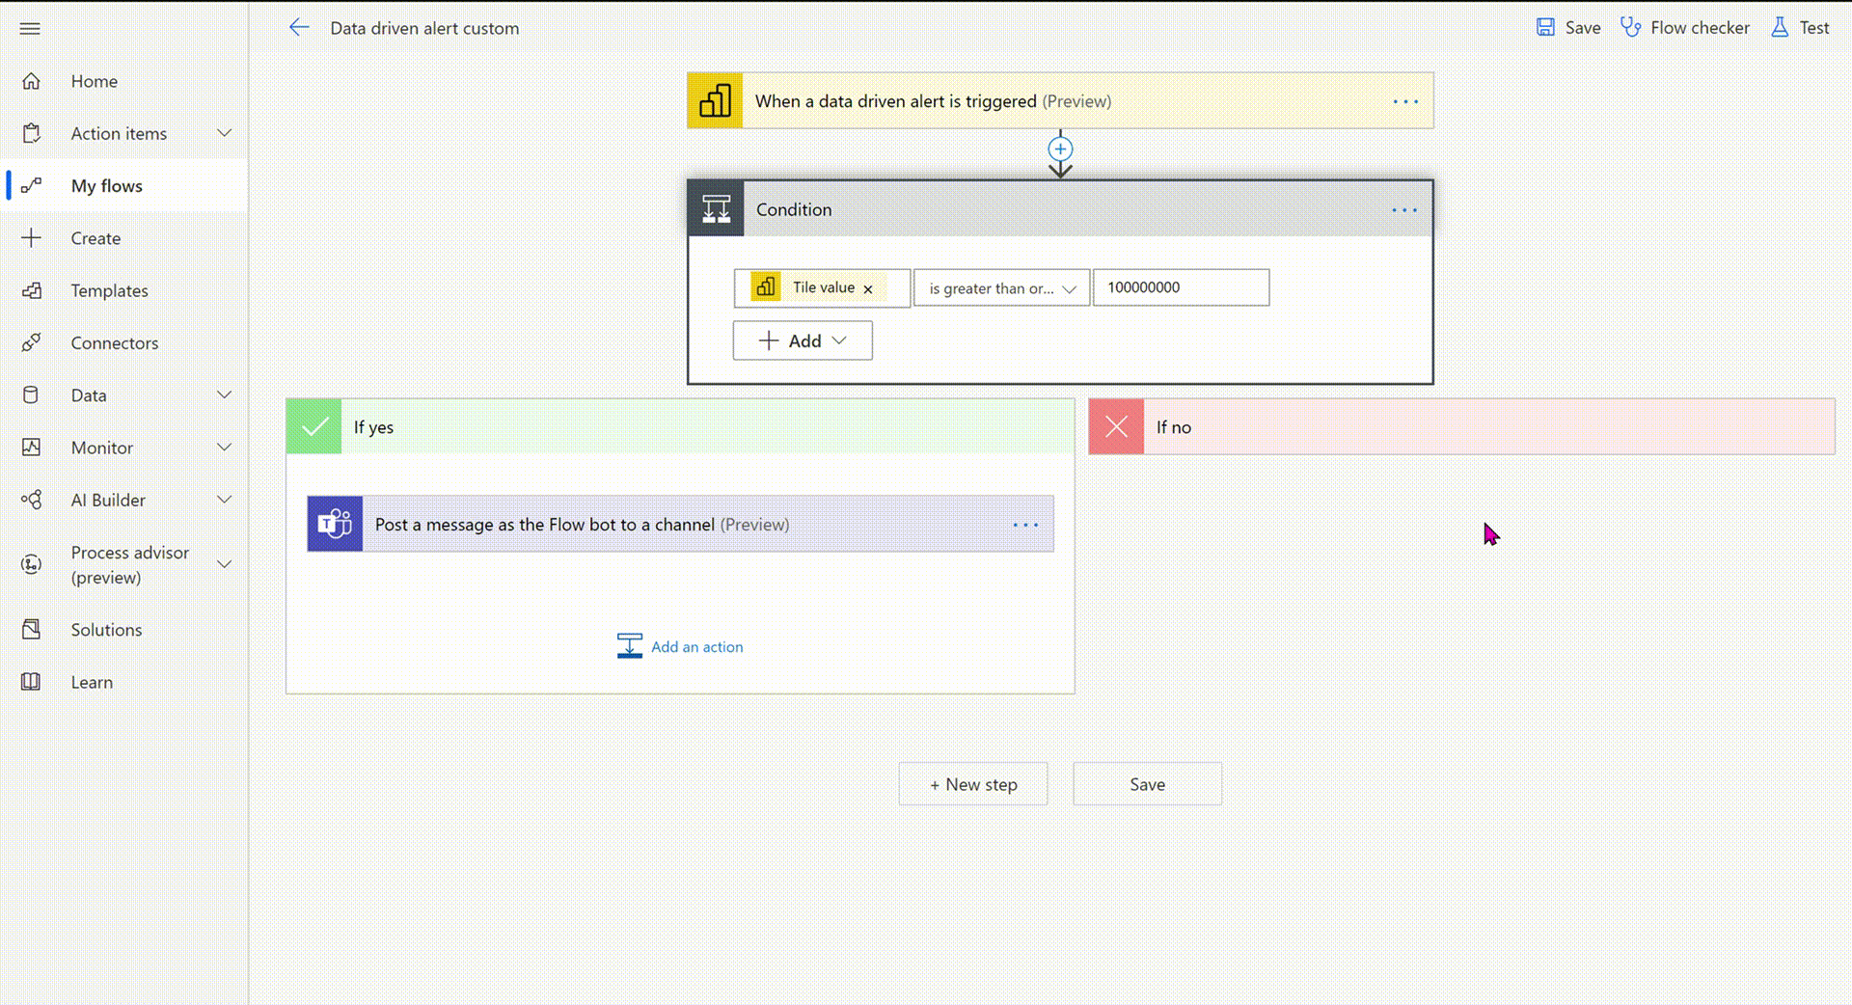Click the AI Builder icon

(31, 500)
